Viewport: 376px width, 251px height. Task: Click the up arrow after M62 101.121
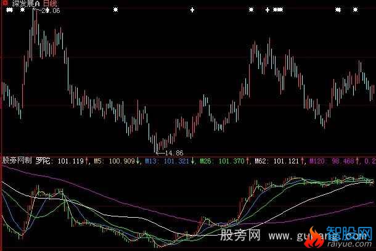coord(303,160)
